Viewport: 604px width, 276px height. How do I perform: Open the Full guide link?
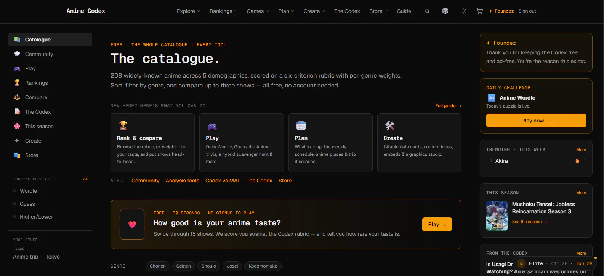click(448, 106)
